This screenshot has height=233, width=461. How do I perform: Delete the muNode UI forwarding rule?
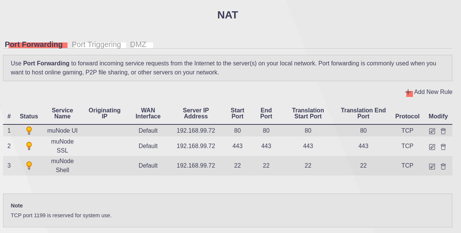(443, 131)
